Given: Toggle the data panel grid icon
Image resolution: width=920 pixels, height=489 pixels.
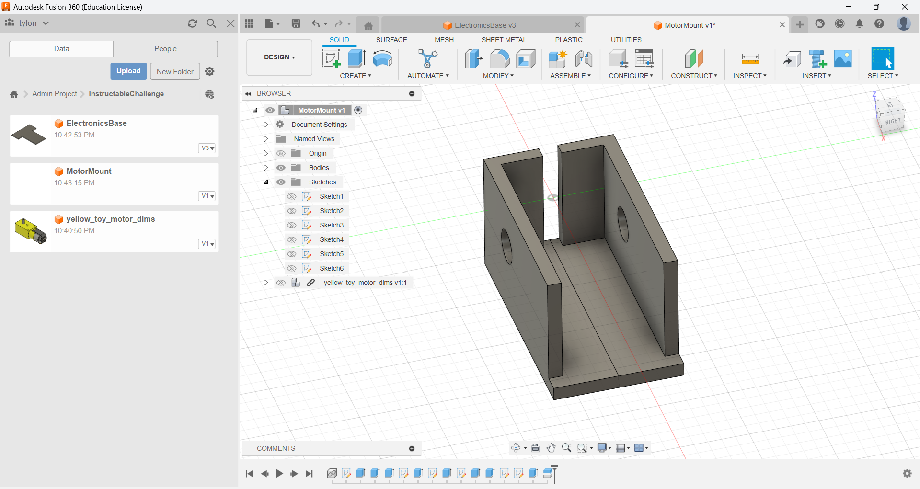Looking at the screenshot, I should 249,23.
